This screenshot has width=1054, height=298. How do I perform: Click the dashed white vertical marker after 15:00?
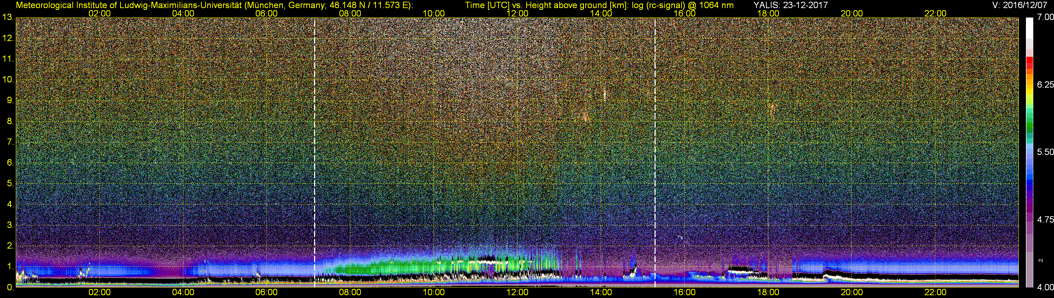coord(655,153)
